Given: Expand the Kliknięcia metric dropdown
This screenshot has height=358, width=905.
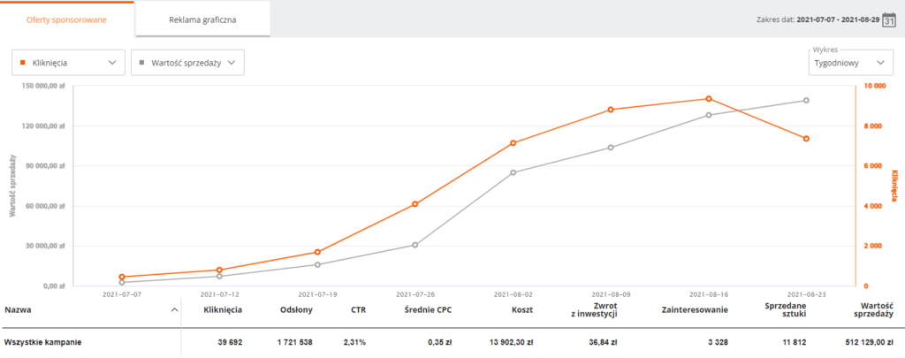Looking at the screenshot, I should tap(68, 63).
